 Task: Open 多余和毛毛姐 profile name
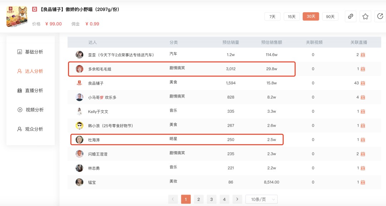pyautogui.click(x=100, y=69)
